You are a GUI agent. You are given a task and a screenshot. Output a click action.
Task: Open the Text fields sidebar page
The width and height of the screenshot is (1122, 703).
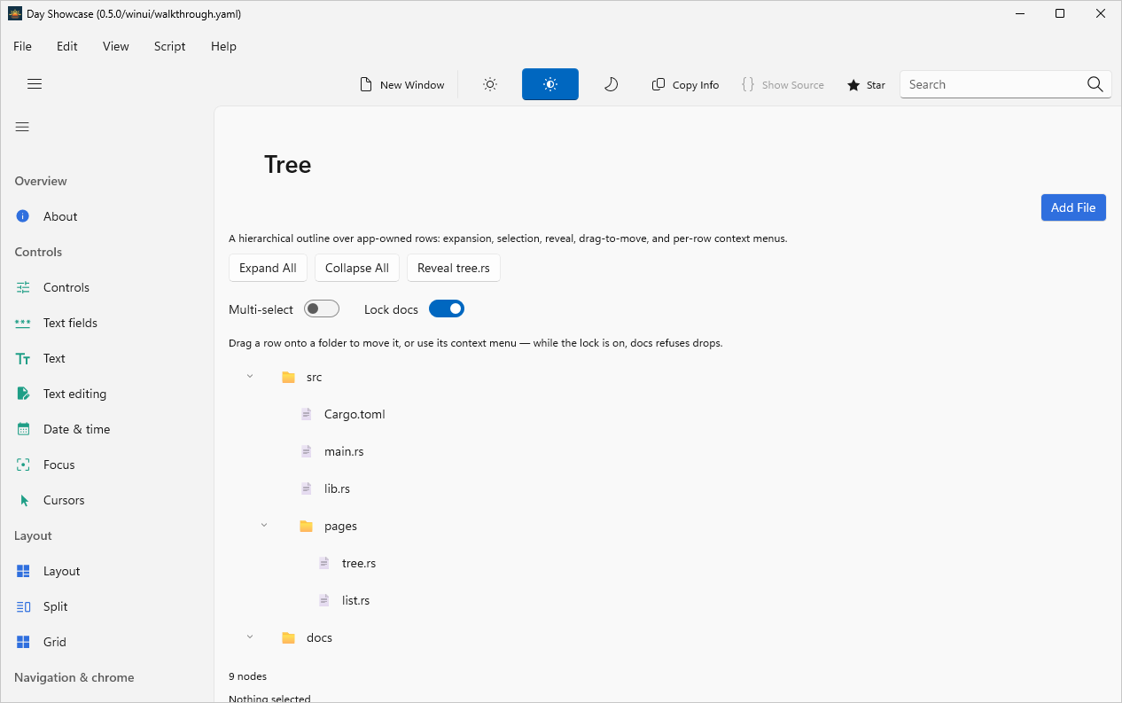pos(106,323)
